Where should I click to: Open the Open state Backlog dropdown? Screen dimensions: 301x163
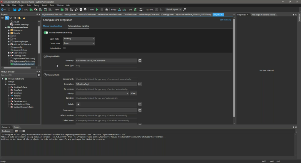pyautogui.click(x=79, y=38)
